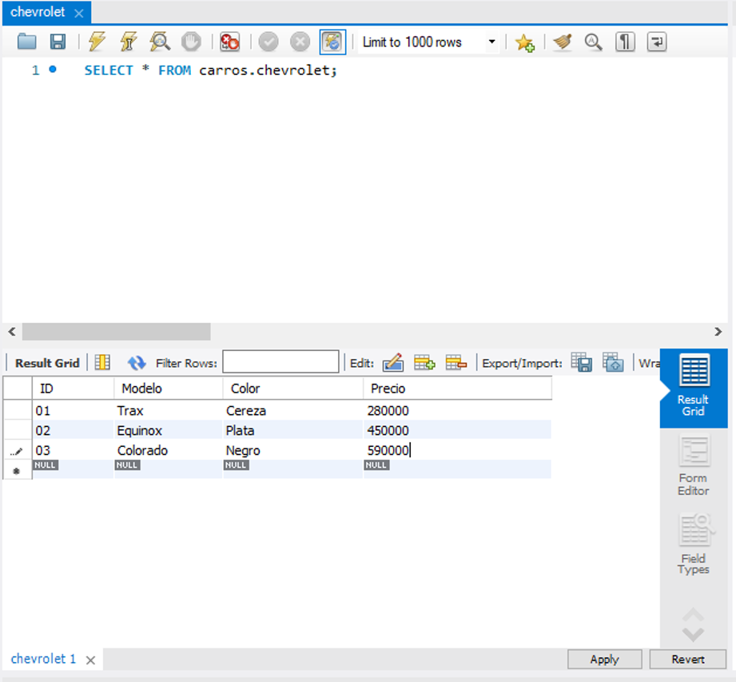Viewport: 736px width, 682px height.
Task: Switch to the chevrolet editor tab
Action: pyautogui.click(x=37, y=12)
